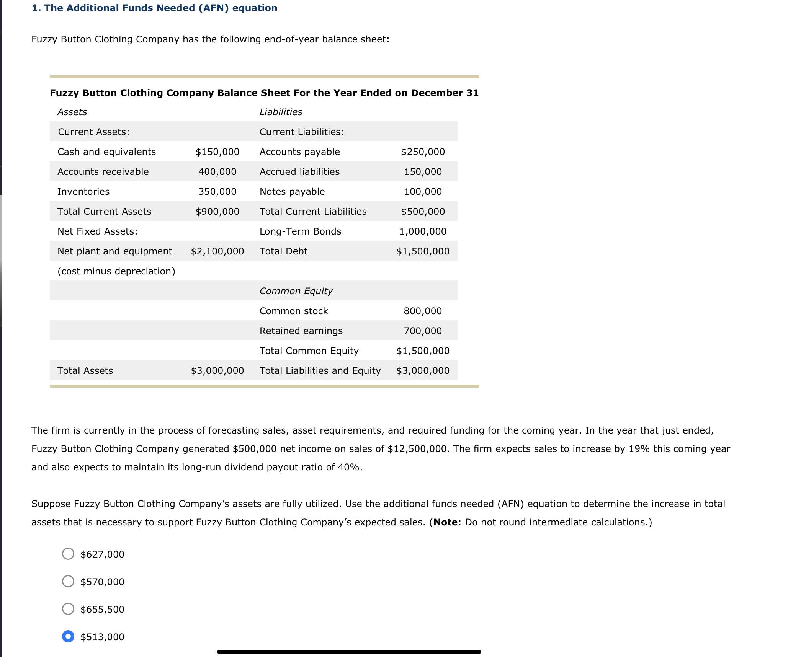Select the $627,000 answer option
This screenshot has width=801, height=657.
pyautogui.click(x=68, y=554)
